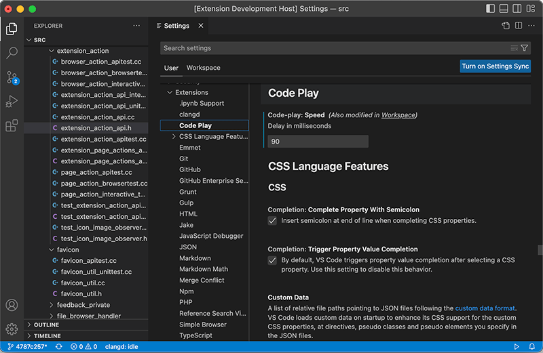Toggle the bottom panel layout
543x353 pixels.
504,9
